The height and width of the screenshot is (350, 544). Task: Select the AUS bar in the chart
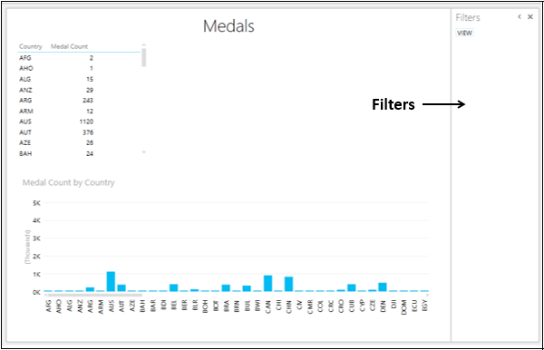point(111,281)
